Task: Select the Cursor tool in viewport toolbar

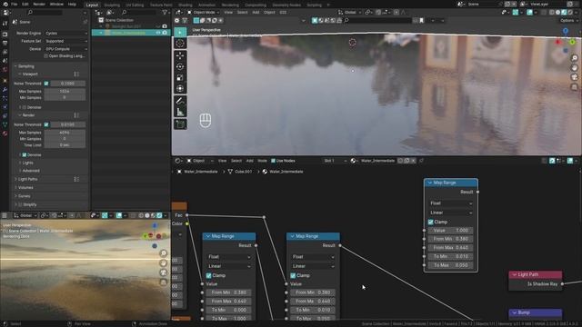Action: [180, 44]
